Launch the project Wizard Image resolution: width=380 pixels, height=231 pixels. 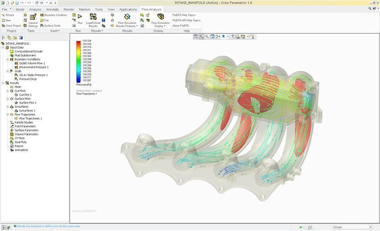point(8,15)
